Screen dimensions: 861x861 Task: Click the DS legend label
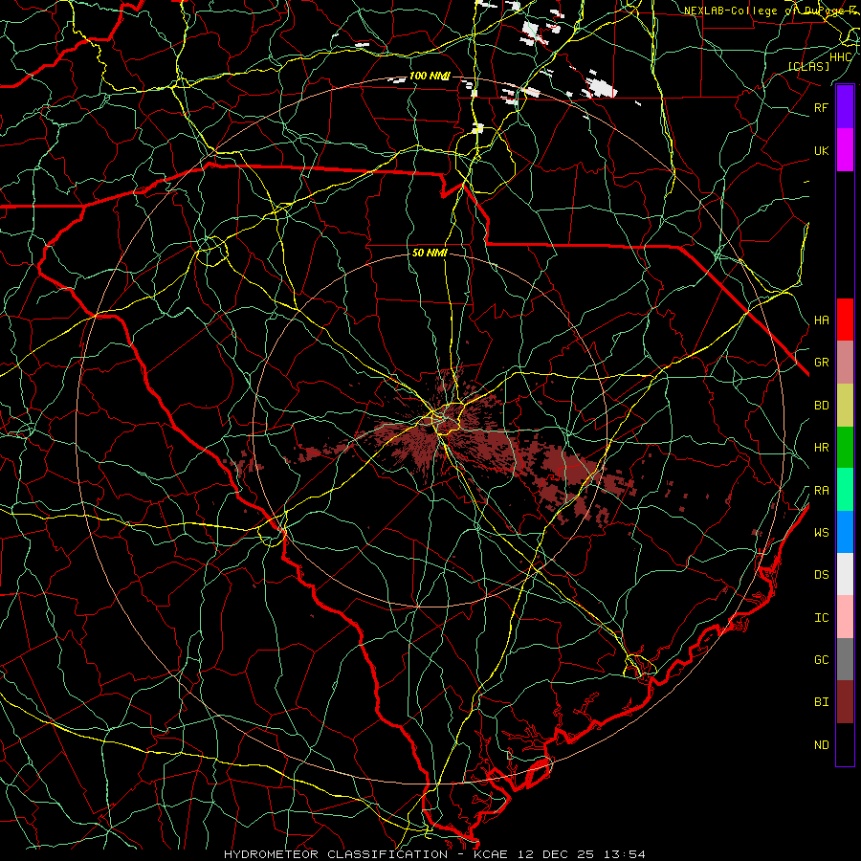(x=821, y=575)
